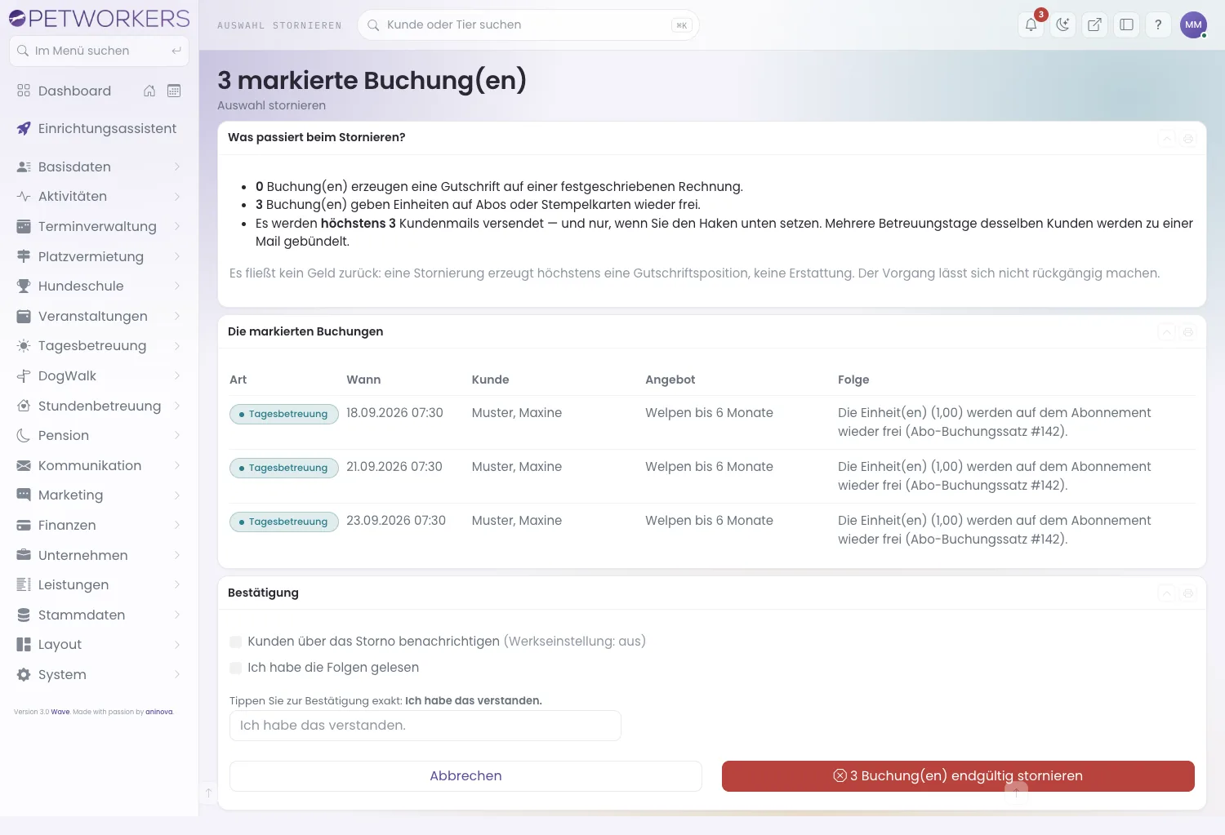Click the Tagesbetreuung badge for 18.09.2026

pos(284,414)
